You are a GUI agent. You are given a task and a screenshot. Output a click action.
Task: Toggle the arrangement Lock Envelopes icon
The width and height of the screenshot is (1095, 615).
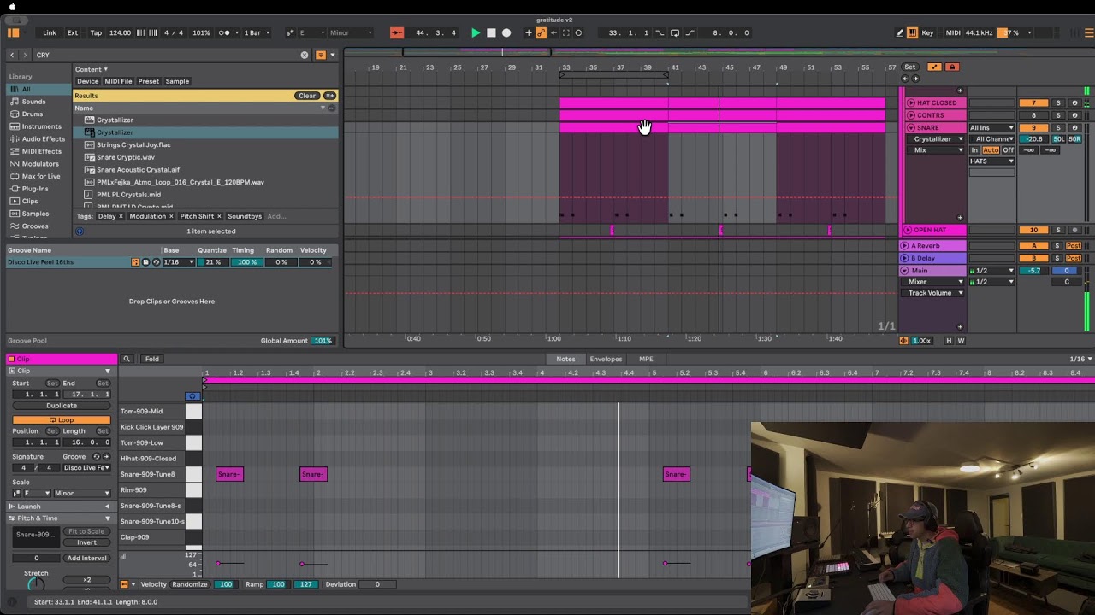click(x=951, y=67)
